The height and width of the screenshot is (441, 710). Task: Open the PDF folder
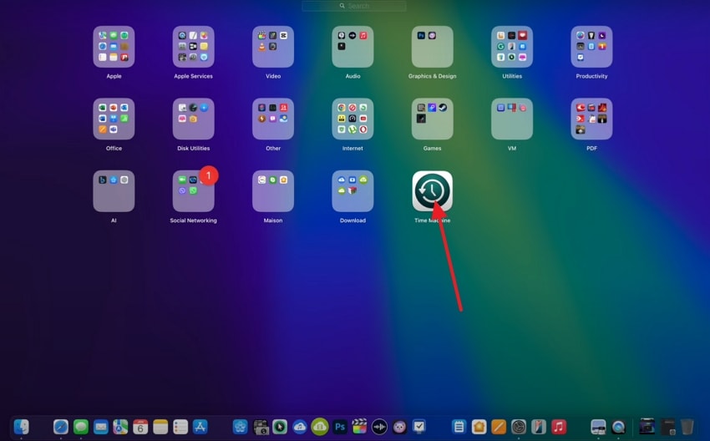[592, 119]
